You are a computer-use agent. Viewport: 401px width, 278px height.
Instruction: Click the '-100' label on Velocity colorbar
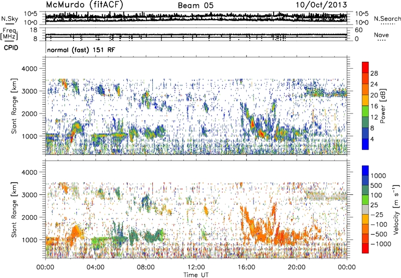pos(379,224)
